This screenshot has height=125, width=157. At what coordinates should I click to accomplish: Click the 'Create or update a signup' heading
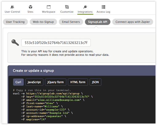point(33,71)
